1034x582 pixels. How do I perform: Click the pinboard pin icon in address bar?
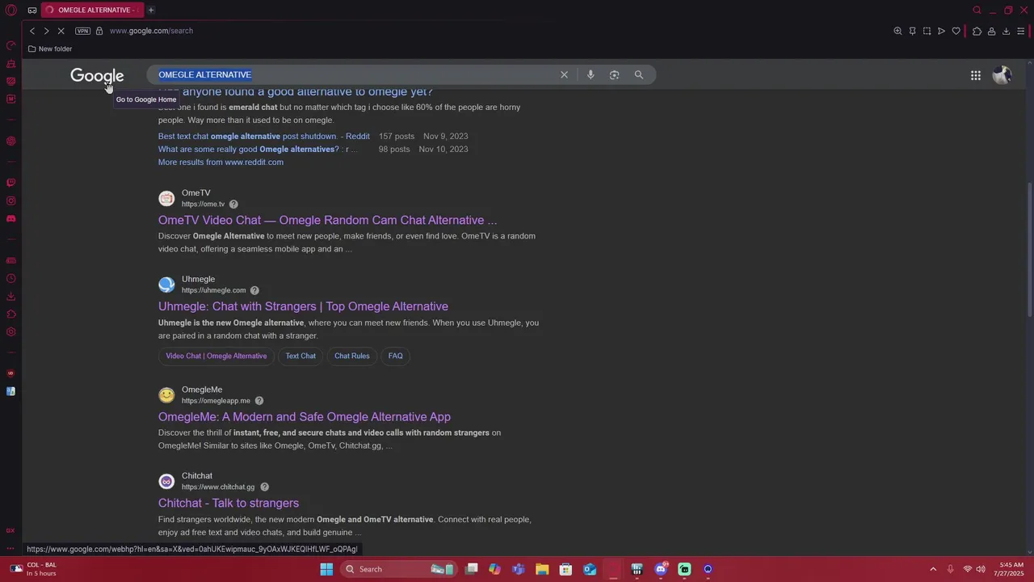click(x=912, y=31)
